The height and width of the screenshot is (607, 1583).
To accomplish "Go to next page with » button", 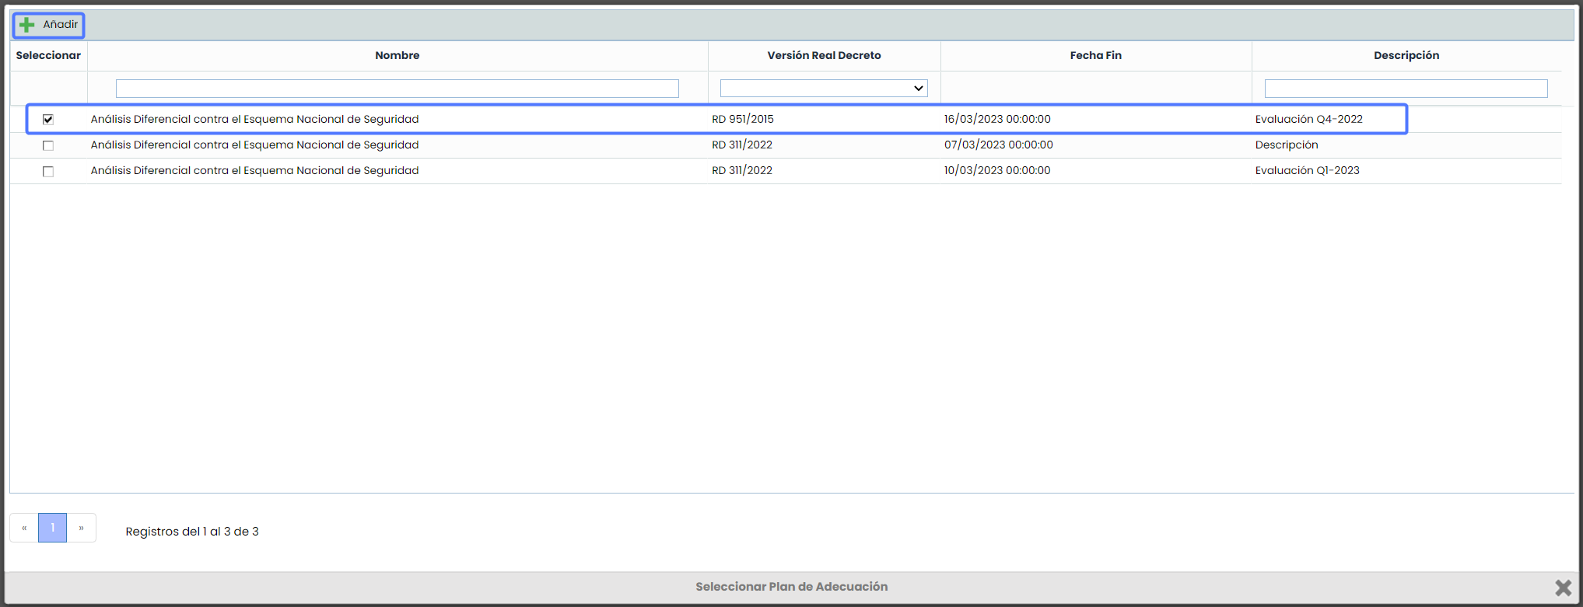I will tap(81, 529).
